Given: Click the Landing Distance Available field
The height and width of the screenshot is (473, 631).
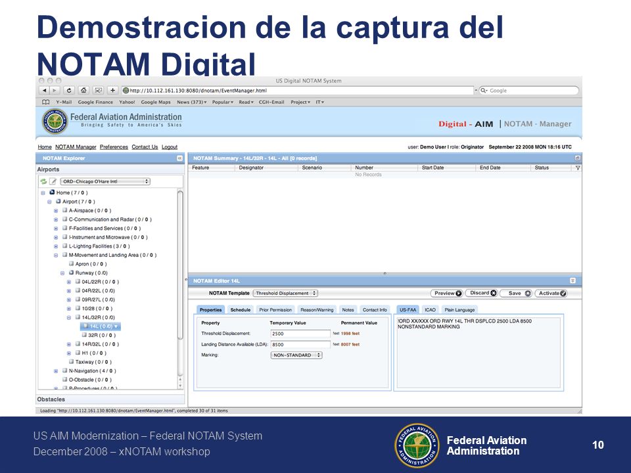Looking at the screenshot, I should point(300,345).
